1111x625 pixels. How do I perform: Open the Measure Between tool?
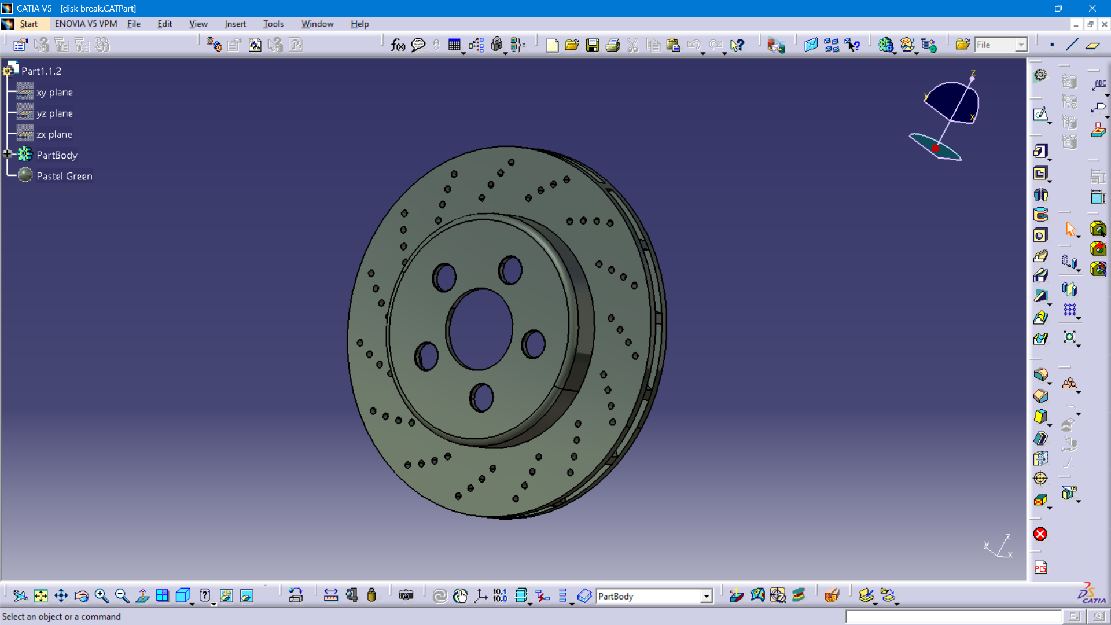point(331,595)
